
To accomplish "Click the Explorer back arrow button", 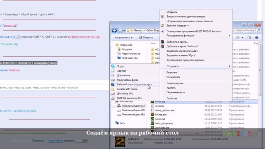I will tap(114, 31).
